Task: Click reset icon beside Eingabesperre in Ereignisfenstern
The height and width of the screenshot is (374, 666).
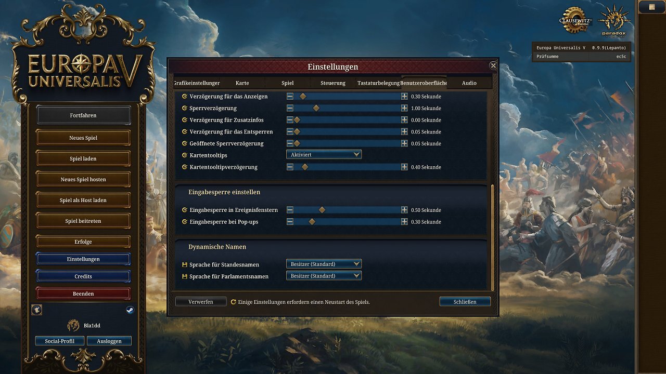Action: coord(184,210)
